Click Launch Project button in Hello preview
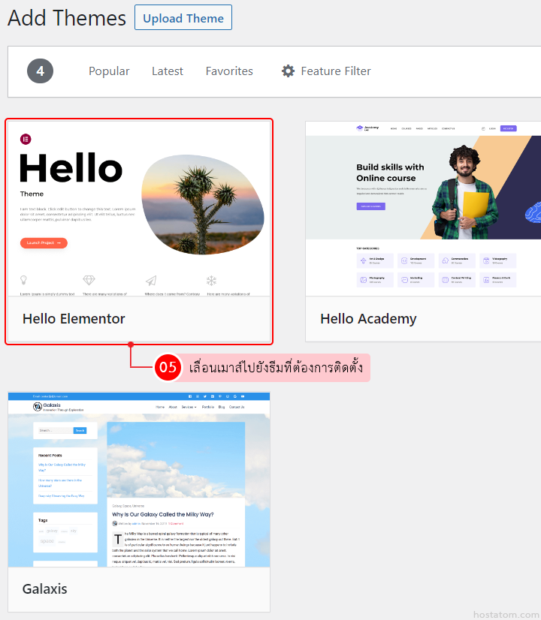Viewport: 541px width, 620px height. pyautogui.click(x=44, y=242)
